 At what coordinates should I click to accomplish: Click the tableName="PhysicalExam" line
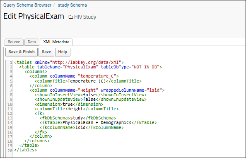point(91,67)
